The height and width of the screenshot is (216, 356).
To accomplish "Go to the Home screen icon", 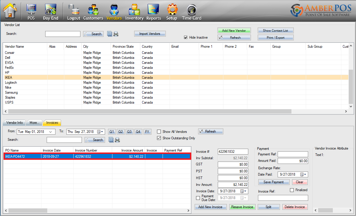I will pos(10,11).
